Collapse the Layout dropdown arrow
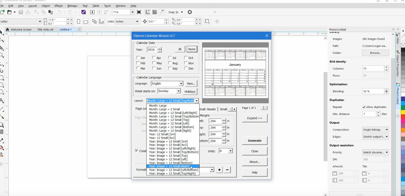The height and width of the screenshot is (196, 405). [x=196, y=101]
